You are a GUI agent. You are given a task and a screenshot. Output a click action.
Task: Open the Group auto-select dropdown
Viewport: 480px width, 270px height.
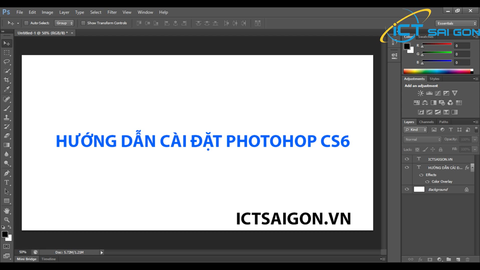(x=64, y=23)
